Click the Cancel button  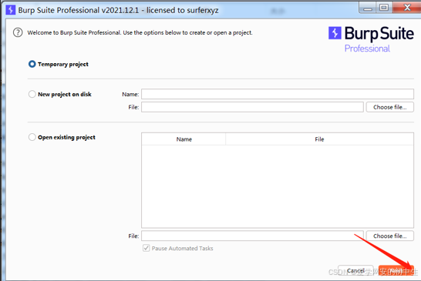(355, 270)
